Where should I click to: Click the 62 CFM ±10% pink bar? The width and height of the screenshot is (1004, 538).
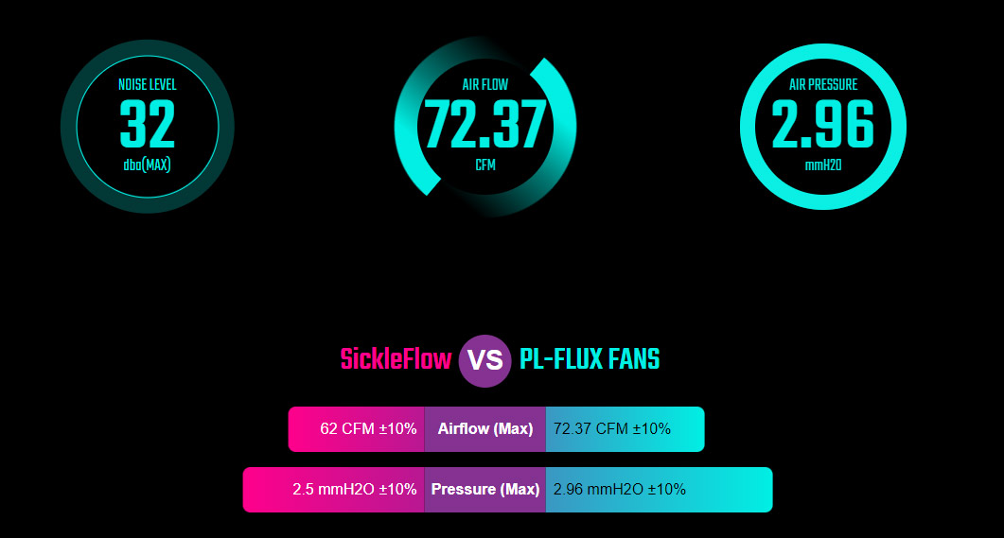357,429
